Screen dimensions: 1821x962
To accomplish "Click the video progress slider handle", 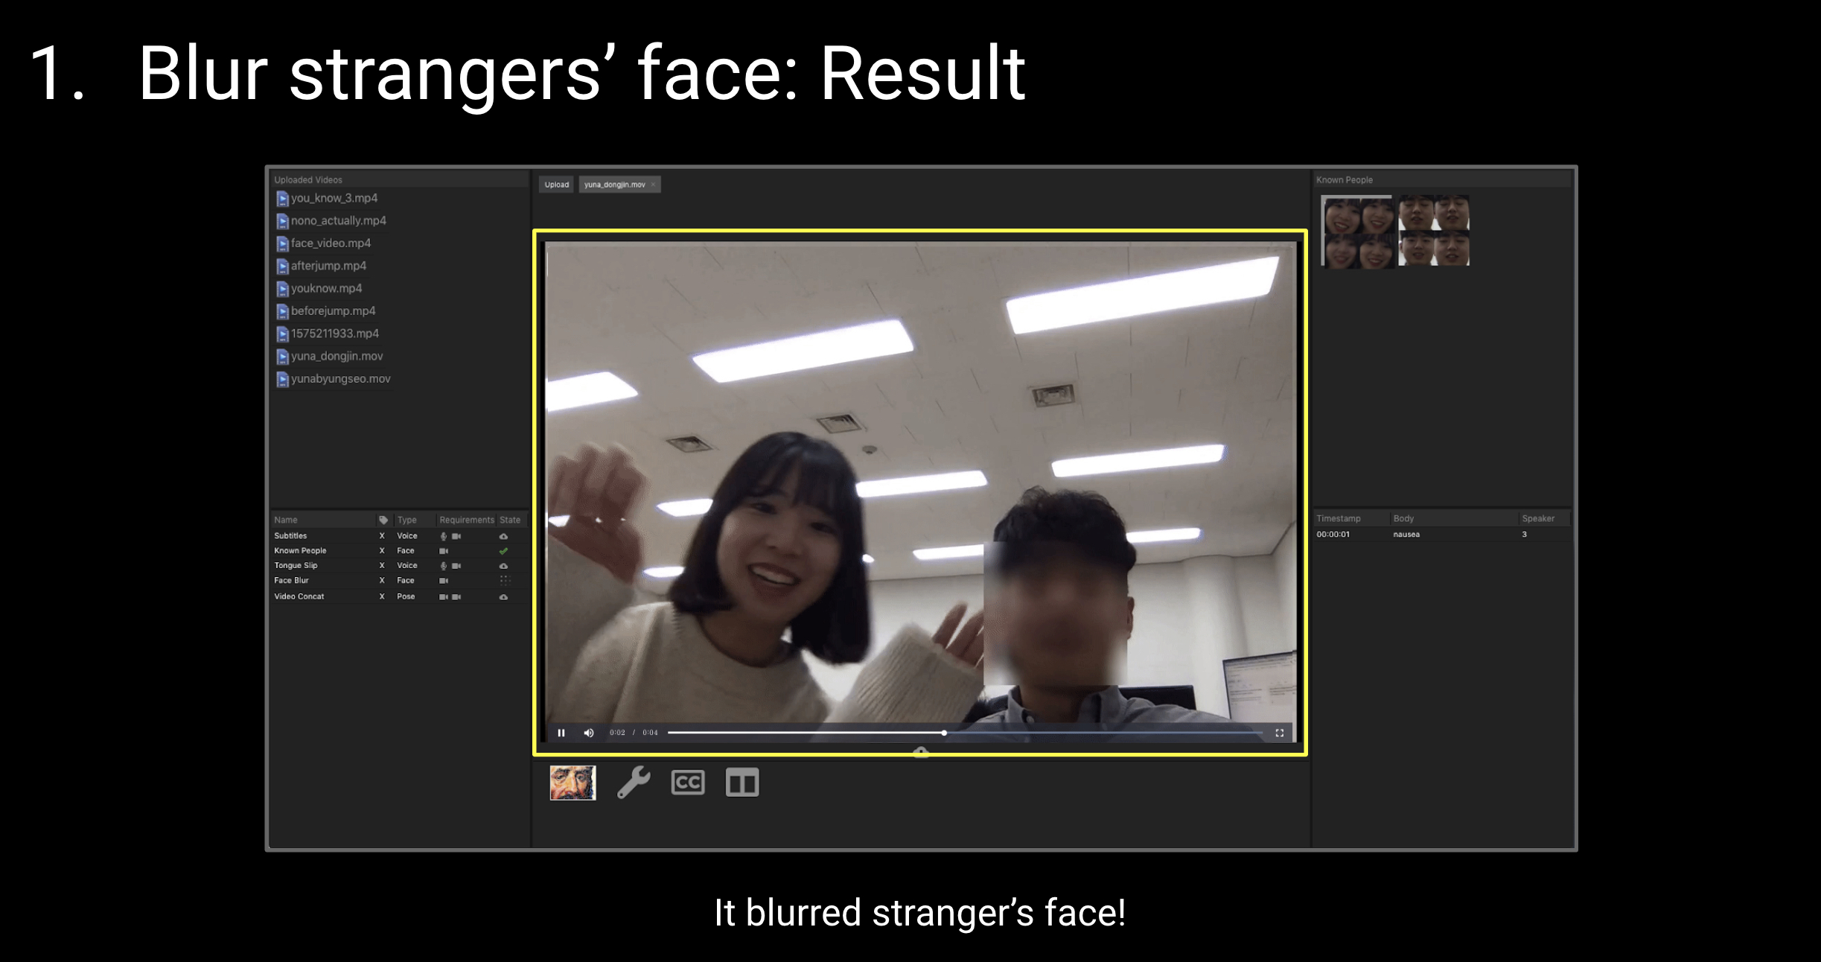I will [944, 733].
